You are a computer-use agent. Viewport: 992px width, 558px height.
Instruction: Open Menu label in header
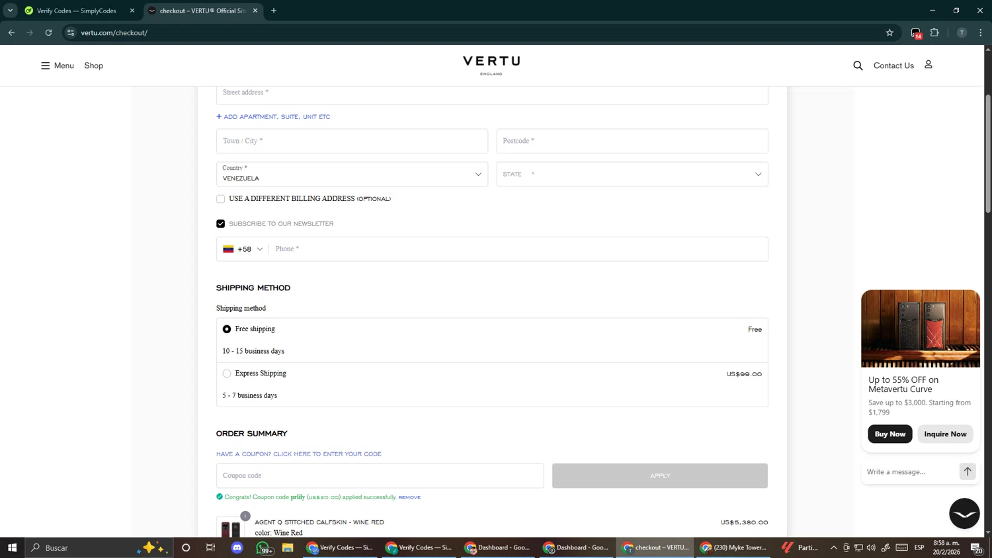click(x=64, y=65)
